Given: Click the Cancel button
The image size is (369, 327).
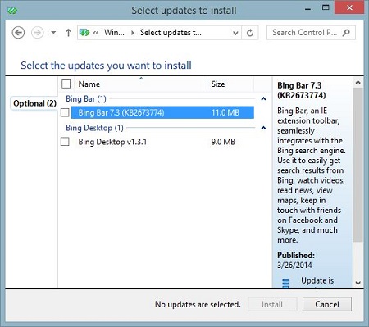Looking at the screenshot, I should (x=327, y=304).
